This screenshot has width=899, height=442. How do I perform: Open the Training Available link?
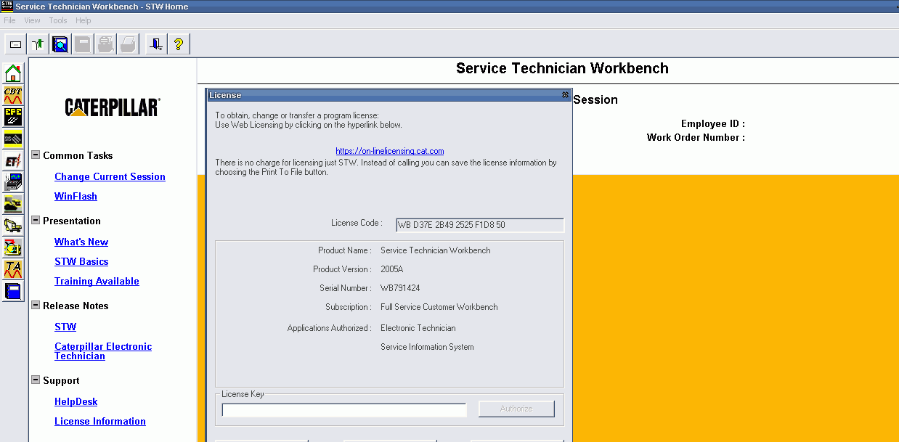click(x=97, y=281)
